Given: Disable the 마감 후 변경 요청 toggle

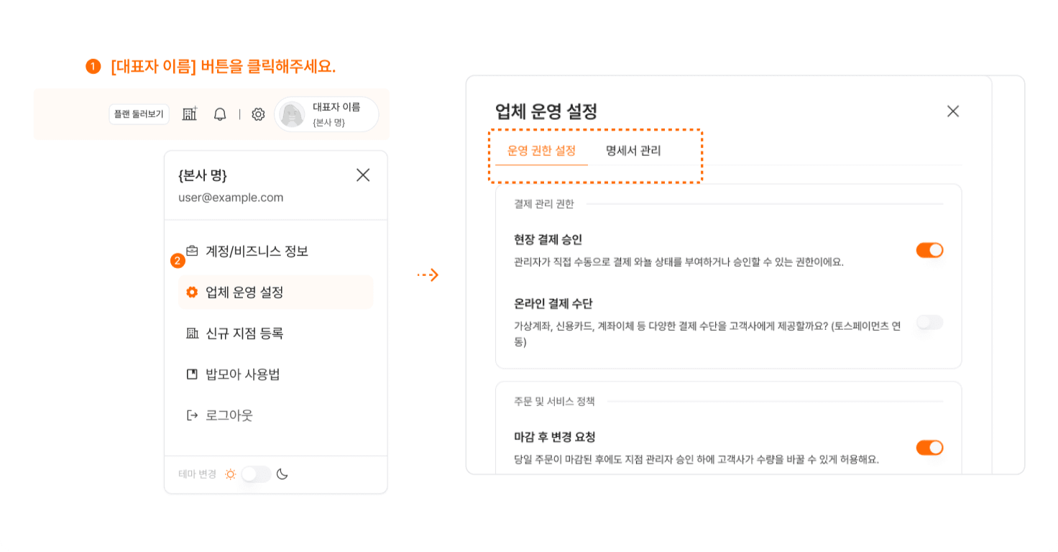Looking at the screenshot, I should tap(929, 448).
